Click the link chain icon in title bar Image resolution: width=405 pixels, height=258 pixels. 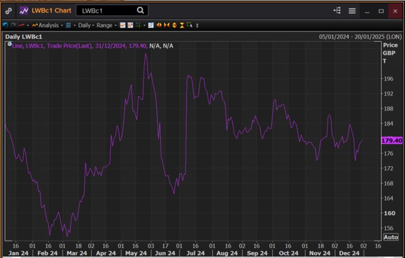coord(8,11)
